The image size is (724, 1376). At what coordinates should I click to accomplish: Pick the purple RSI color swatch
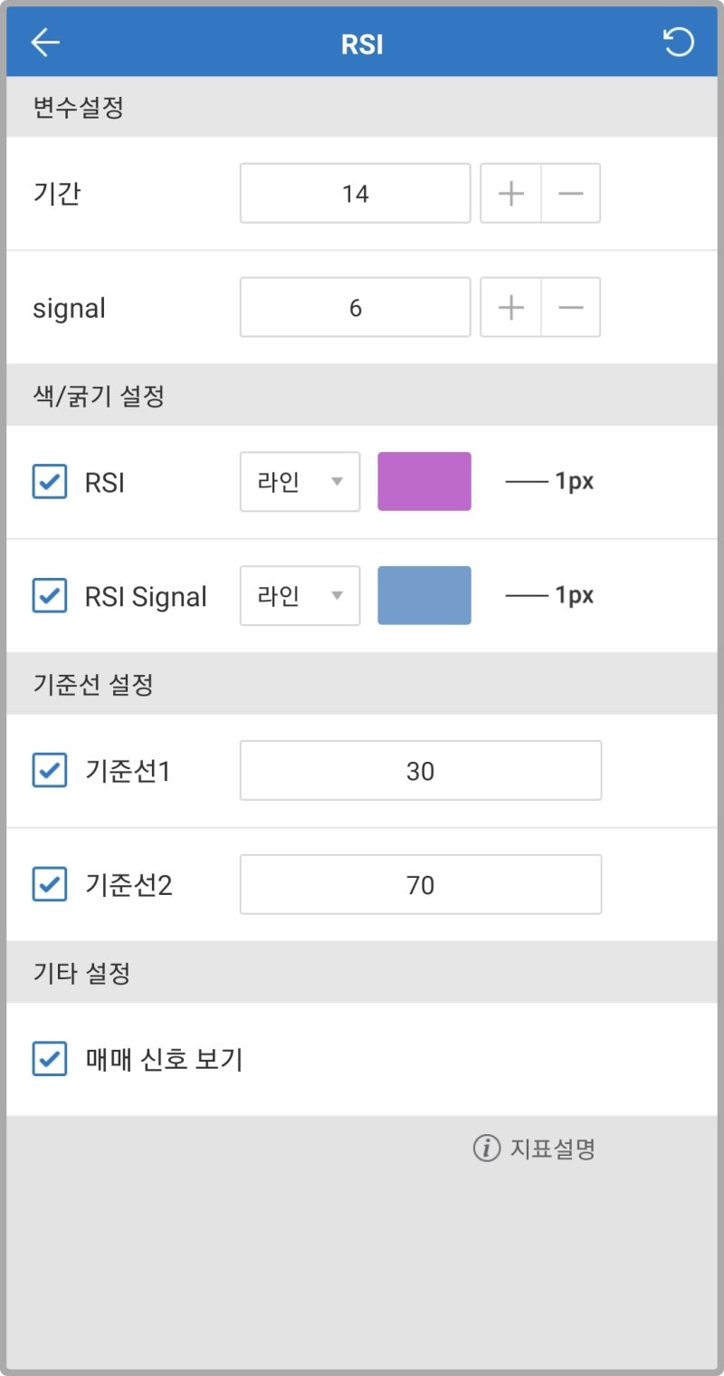click(424, 481)
